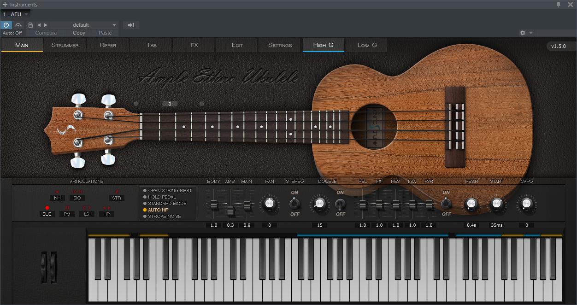This screenshot has height=305, width=577.
Task: Select the High G tuning tab
Action: click(x=323, y=45)
